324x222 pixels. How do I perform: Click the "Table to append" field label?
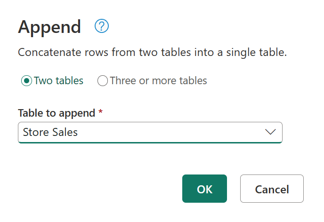(57, 113)
